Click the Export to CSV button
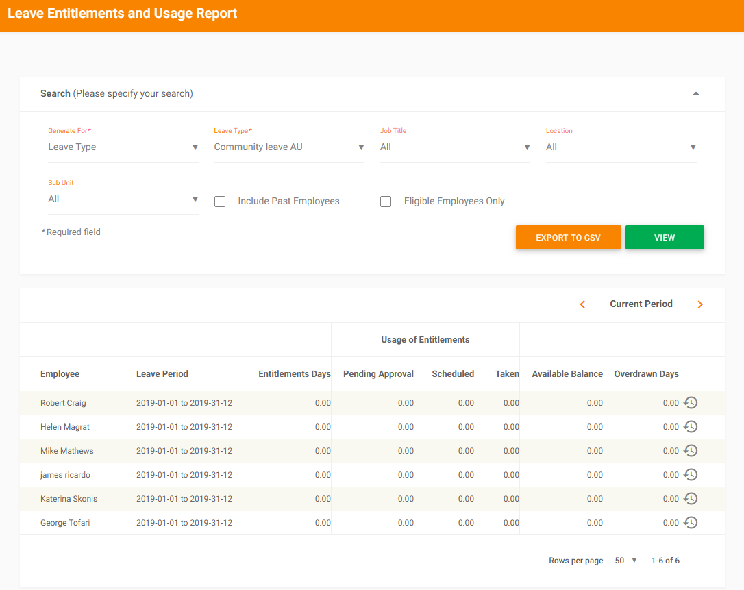The height and width of the screenshot is (590, 744). (x=569, y=237)
